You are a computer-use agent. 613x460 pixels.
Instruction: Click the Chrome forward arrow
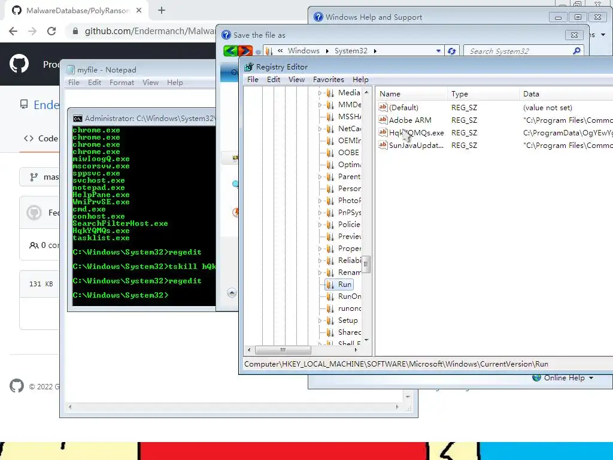point(32,31)
